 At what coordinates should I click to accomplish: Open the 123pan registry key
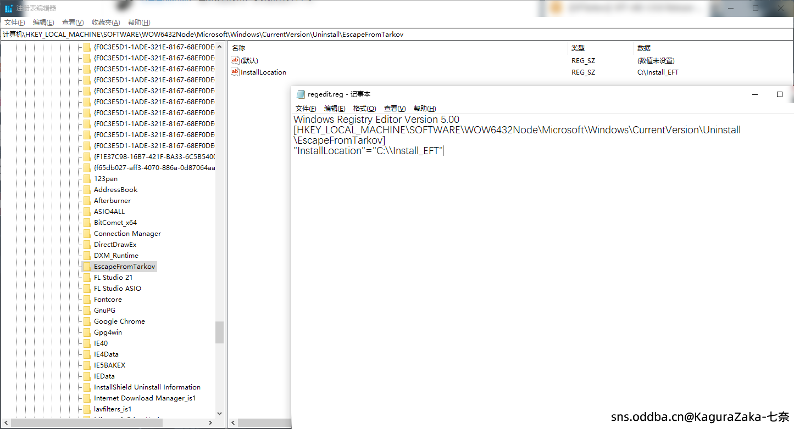click(106, 179)
